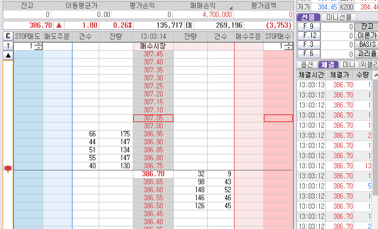Viewport: 378px width, 229px height.
Task: Click the C cancel-all button
Action: tap(8, 36)
